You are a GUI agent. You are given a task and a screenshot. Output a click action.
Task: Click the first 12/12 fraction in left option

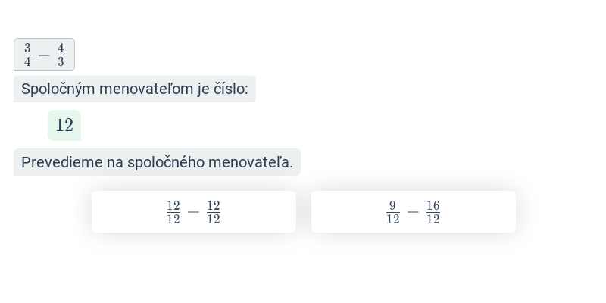tap(173, 212)
